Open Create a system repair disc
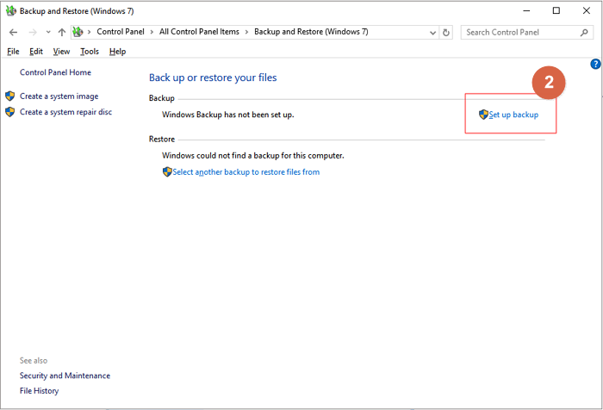 click(x=65, y=112)
